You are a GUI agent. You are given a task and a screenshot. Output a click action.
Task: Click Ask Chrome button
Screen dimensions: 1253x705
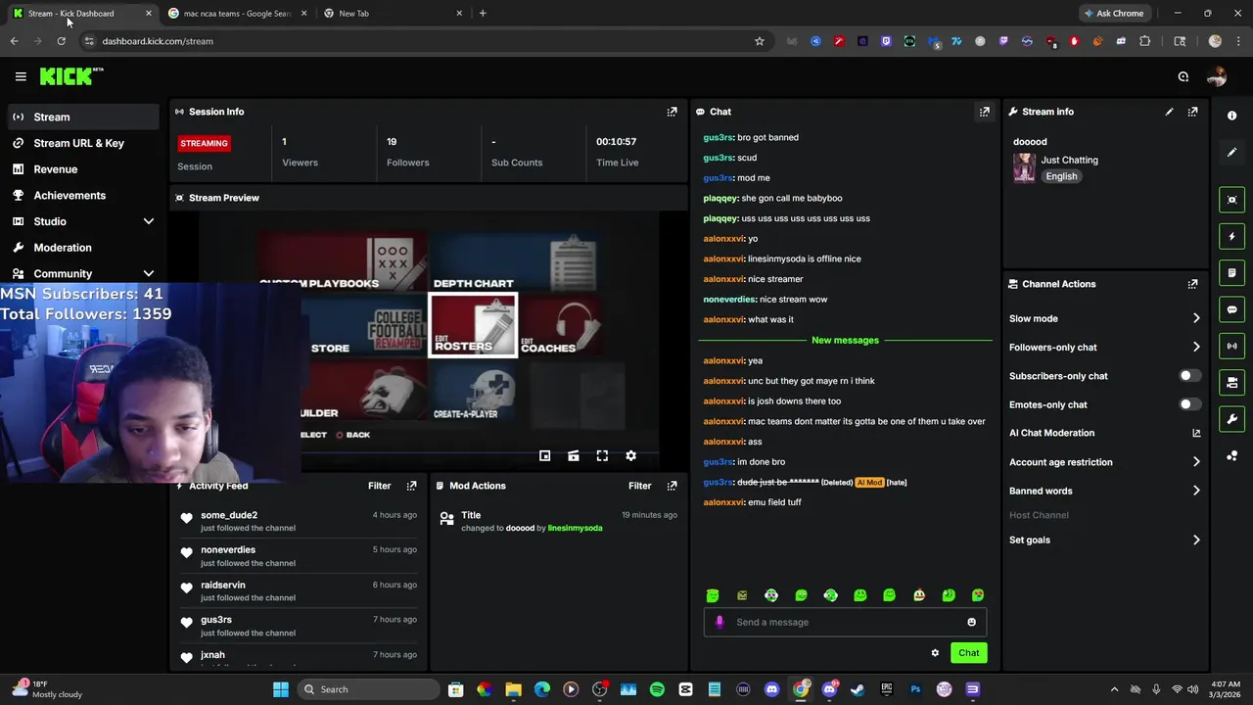click(1114, 14)
